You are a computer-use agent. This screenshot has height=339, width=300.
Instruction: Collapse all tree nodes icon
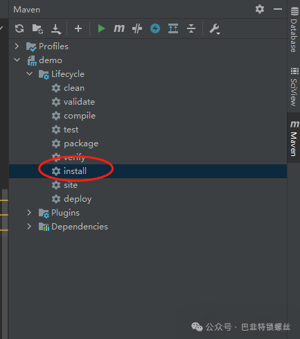tap(191, 28)
